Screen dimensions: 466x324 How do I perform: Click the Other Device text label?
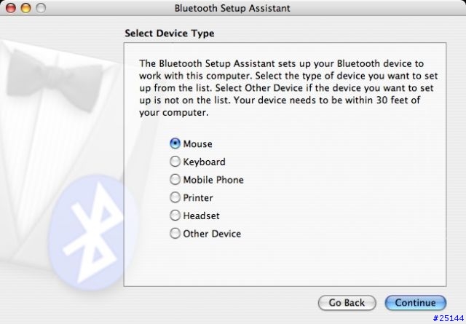click(212, 234)
